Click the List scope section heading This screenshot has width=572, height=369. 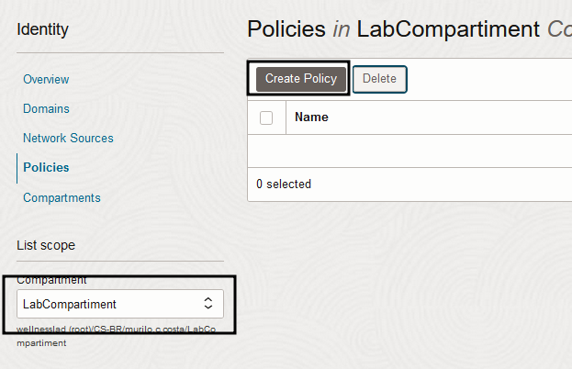point(46,245)
